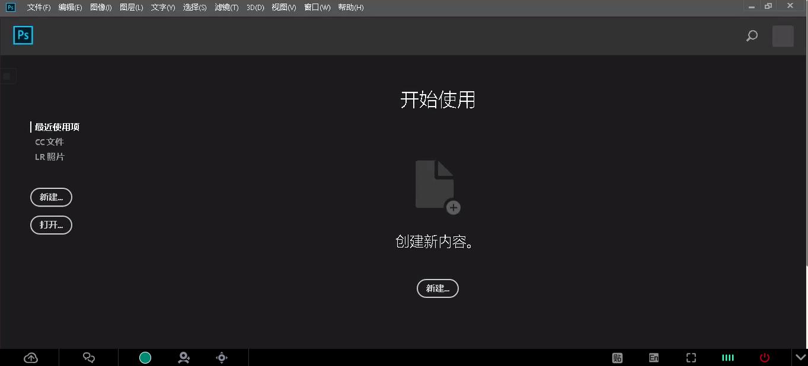Open the 滤镜 menu
Image resolution: width=808 pixels, height=366 pixels.
click(x=226, y=7)
